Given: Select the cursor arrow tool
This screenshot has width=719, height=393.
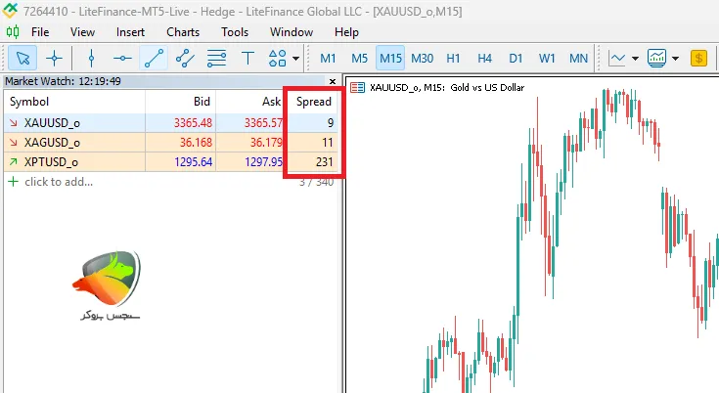Looking at the screenshot, I should 22,58.
